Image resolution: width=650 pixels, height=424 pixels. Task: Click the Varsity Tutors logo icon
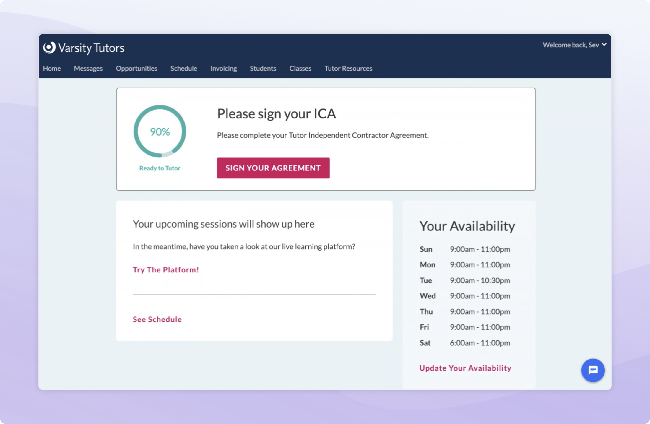pyautogui.click(x=49, y=48)
